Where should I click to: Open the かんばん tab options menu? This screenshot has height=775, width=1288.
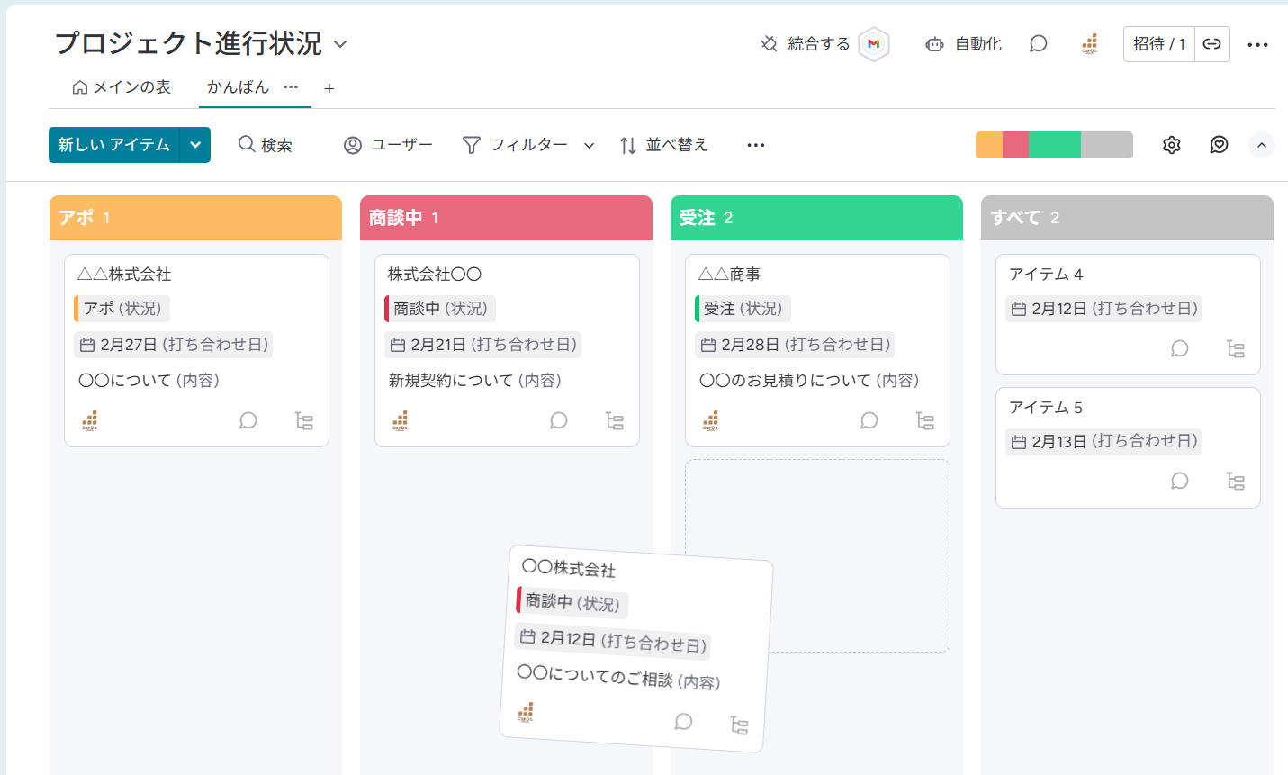tap(291, 87)
